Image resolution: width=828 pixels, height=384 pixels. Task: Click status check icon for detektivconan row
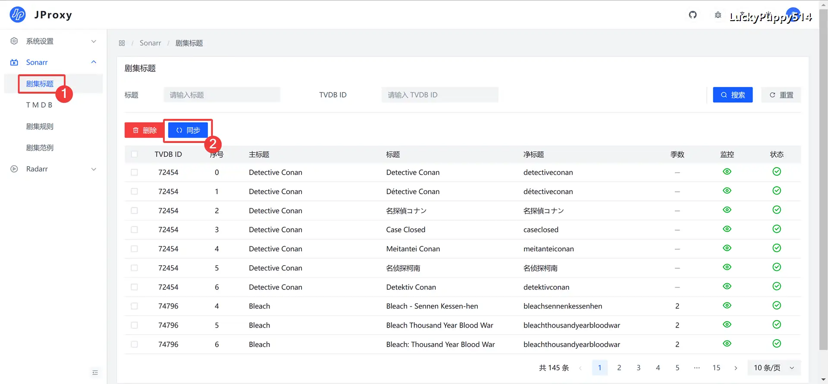point(777,286)
